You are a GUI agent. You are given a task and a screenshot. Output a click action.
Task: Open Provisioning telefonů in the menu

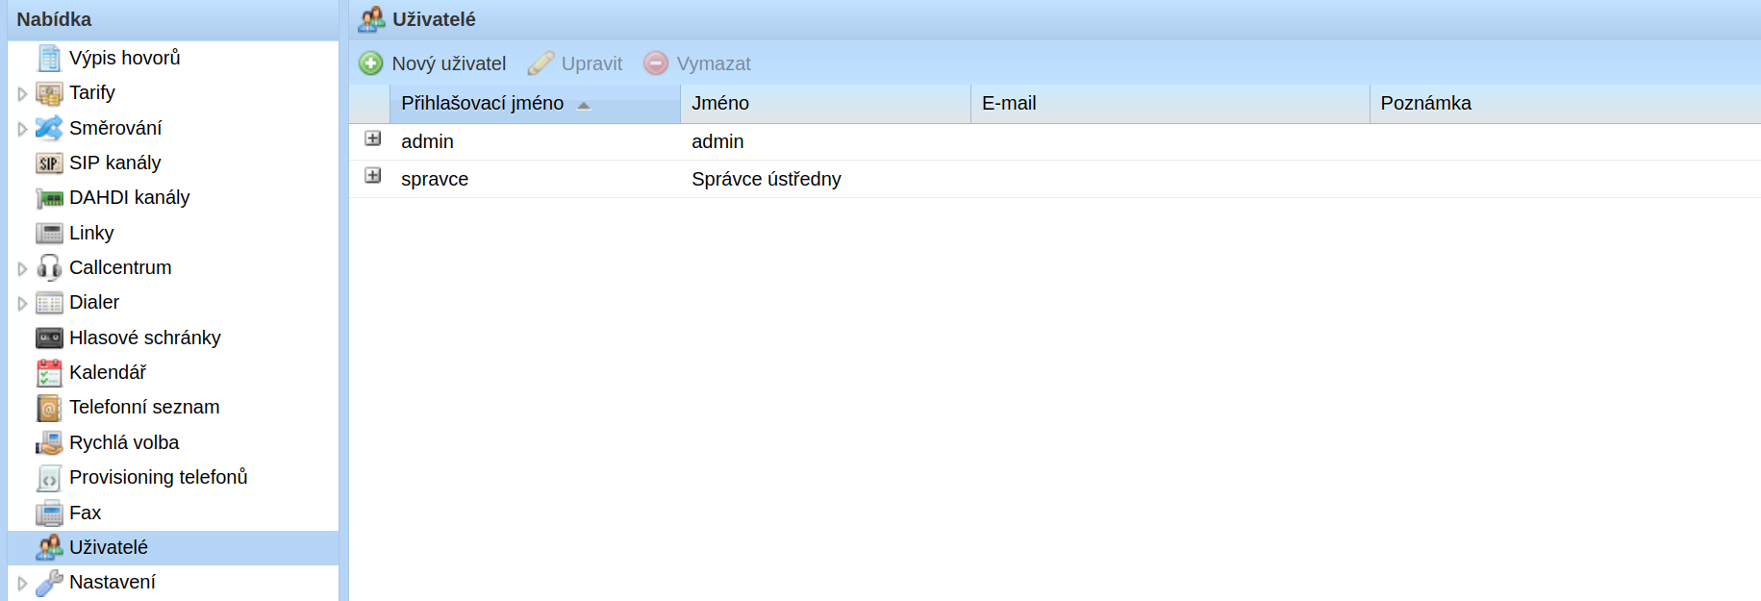pyautogui.click(x=159, y=477)
